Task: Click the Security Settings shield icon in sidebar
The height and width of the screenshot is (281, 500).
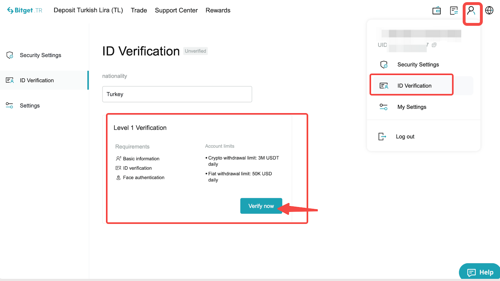Action: point(10,55)
